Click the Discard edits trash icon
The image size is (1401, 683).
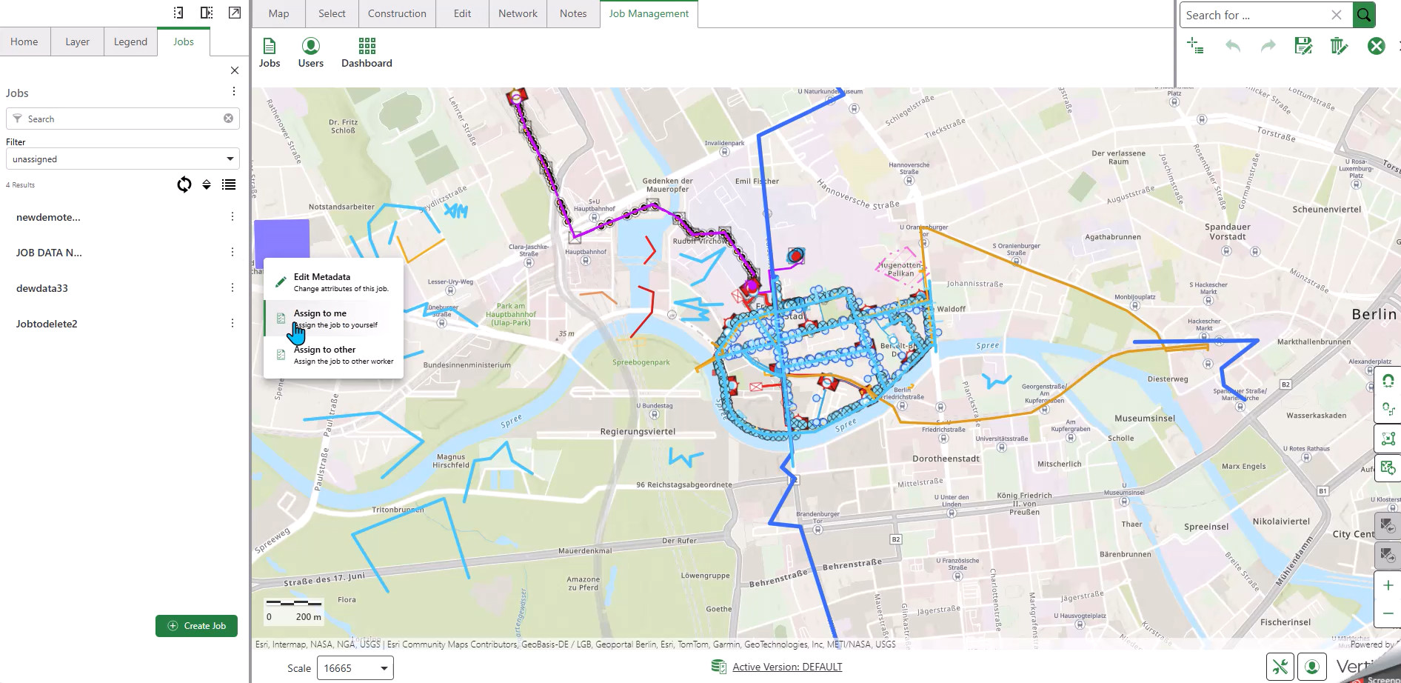1339,46
